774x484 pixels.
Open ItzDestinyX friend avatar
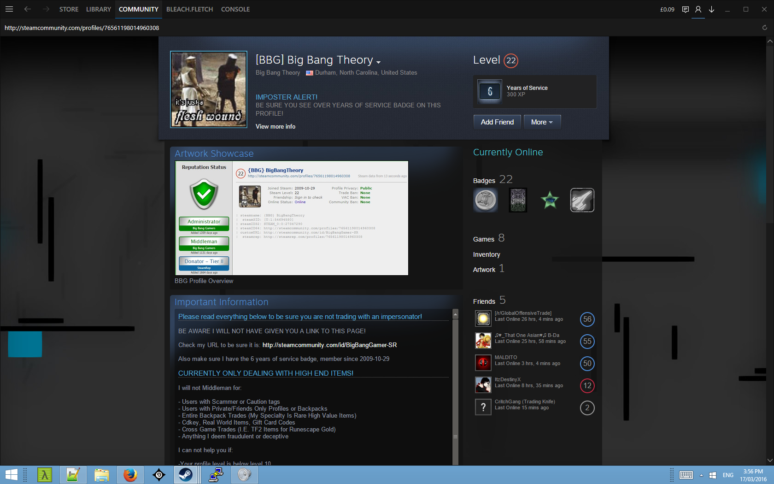[483, 385]
